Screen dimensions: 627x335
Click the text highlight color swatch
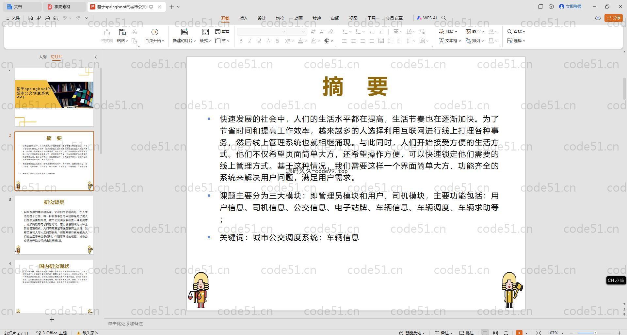(x=313, y=41)
